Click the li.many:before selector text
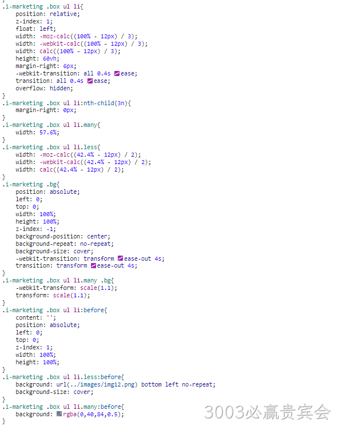The width and height of the screenshot is (338, 426). pyautogui.click(x=97, y=407)
